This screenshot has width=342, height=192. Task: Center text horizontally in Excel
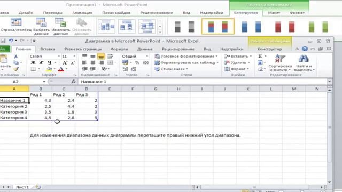[x=92, y=63]
